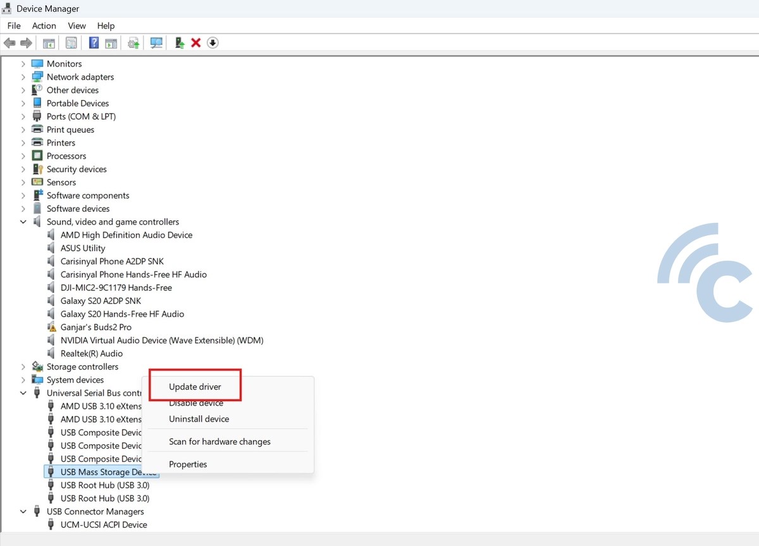Click the black down-arrow Disable device toolbar icon
Image resolution: width=759 pixels, height=546 pixels.
[213, 43]
